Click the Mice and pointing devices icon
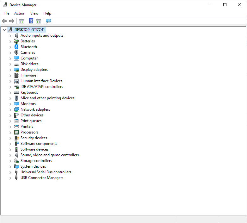The width and height of the screenshot is (247, 223). [16, 98]
